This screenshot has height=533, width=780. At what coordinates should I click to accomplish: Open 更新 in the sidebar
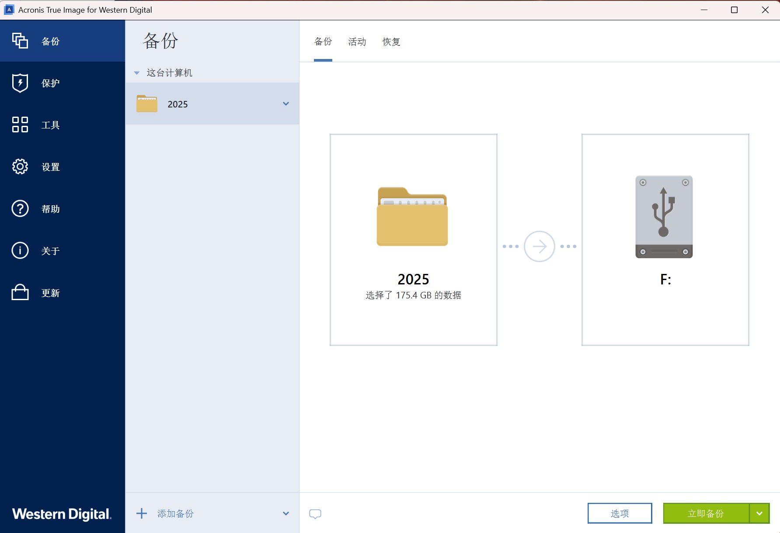click(63, 293)
